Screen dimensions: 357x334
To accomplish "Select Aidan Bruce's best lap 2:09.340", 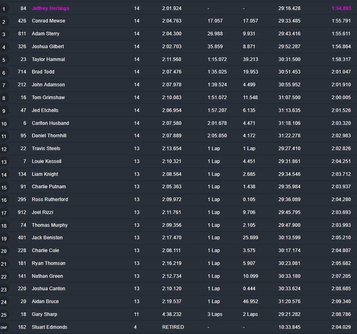I will coord(341,301).
